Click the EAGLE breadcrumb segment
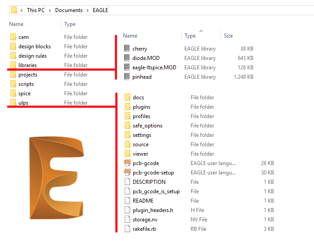 (100, 10)
